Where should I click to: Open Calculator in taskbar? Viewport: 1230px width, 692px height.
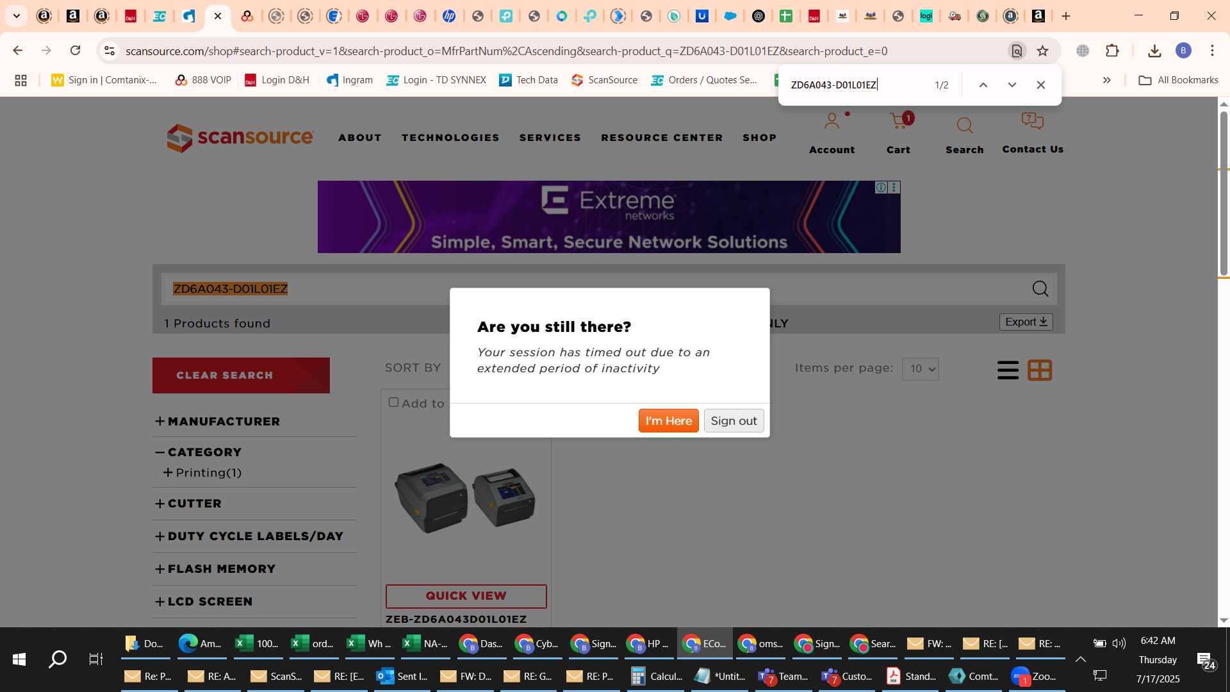click(x=657, y=676)
